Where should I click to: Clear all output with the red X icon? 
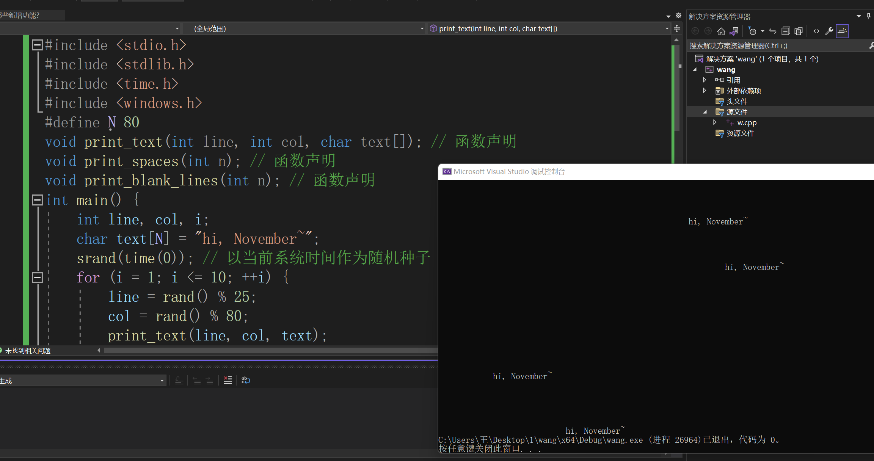pyautogui.click(x=228, y=380)
